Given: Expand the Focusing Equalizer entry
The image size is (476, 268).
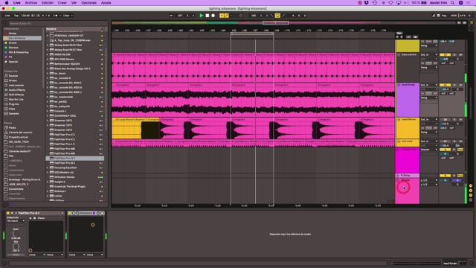Looking at the screenshot, I should pyautogui.click(x=48, y=167).
